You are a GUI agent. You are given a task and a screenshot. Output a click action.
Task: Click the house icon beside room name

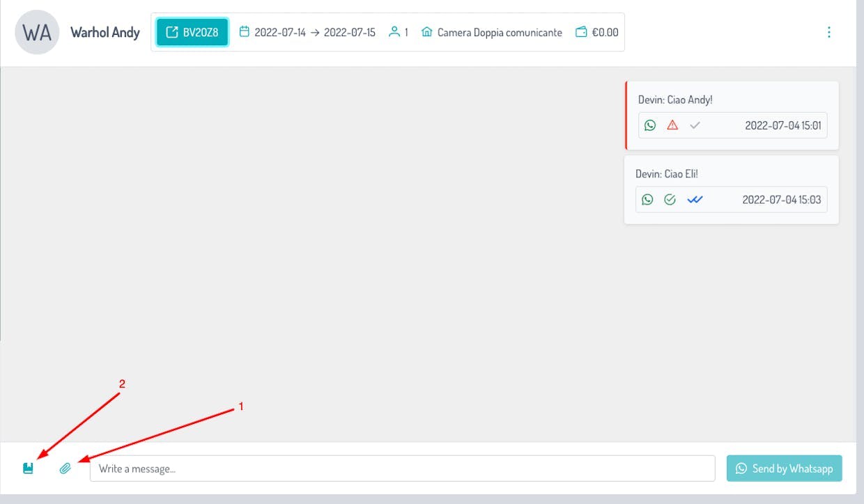click(x=427, y=32)
